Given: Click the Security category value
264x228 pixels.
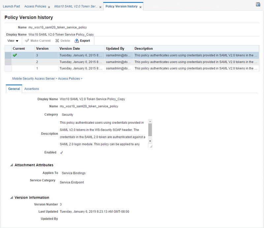Looking at the screenshot, I should pyautogui.click(x=67, y=115).
